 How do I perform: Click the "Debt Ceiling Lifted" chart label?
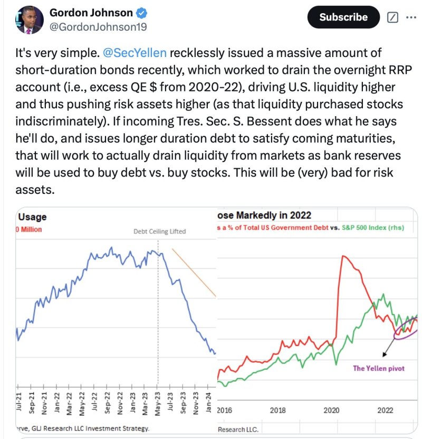click(160, 231)
